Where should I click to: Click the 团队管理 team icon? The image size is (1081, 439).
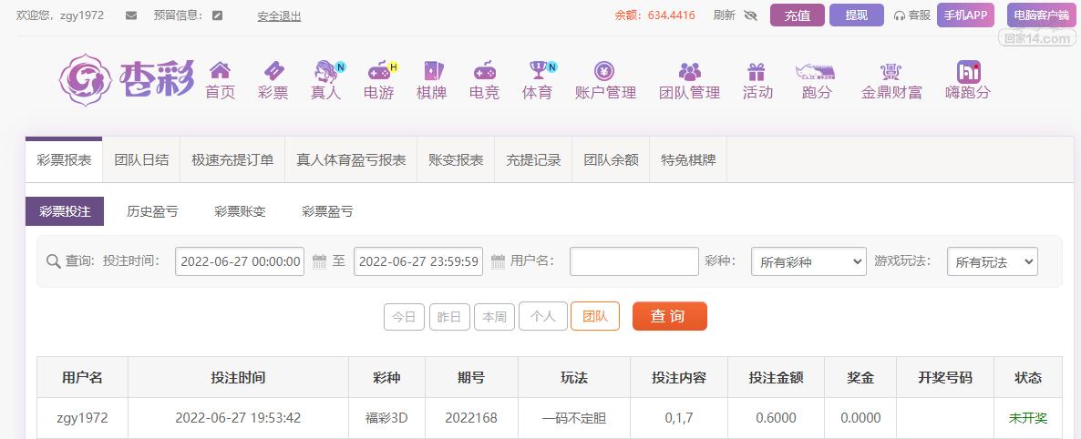click(689, 71)
